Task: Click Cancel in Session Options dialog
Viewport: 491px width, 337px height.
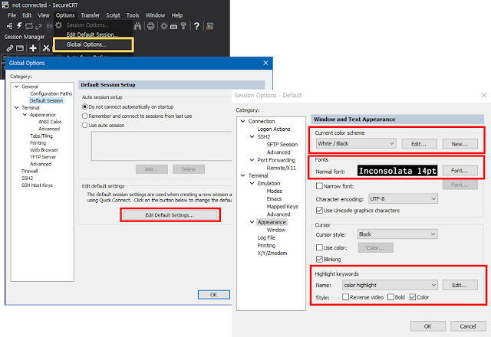Action: tap(468, 326)
